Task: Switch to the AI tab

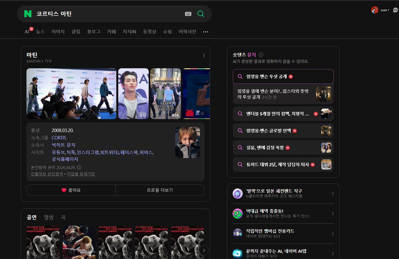Action: tap(27, 32)
